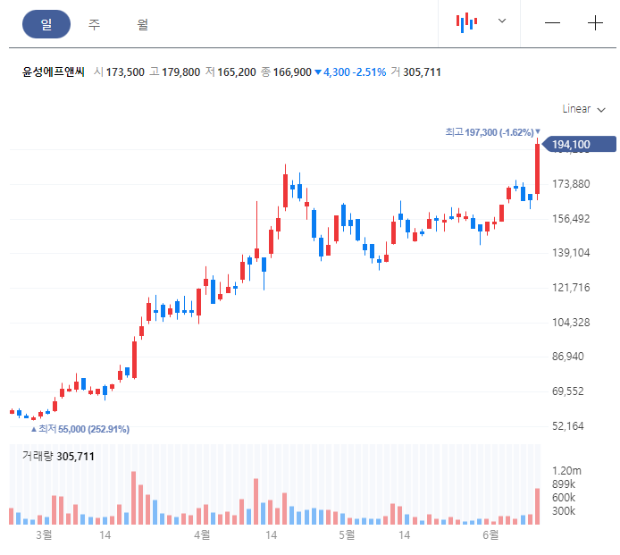Click the high price 179,800
This screenshot has height=555, width=620.
coord(180,72)
